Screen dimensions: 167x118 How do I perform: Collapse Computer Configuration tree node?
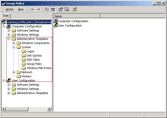[4, 26]
